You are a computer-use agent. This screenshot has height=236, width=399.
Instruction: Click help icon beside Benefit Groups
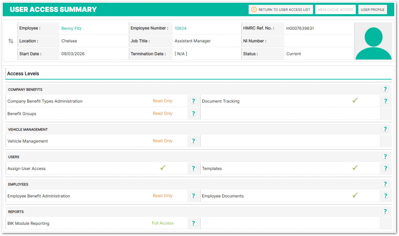(x=193, y=113)
